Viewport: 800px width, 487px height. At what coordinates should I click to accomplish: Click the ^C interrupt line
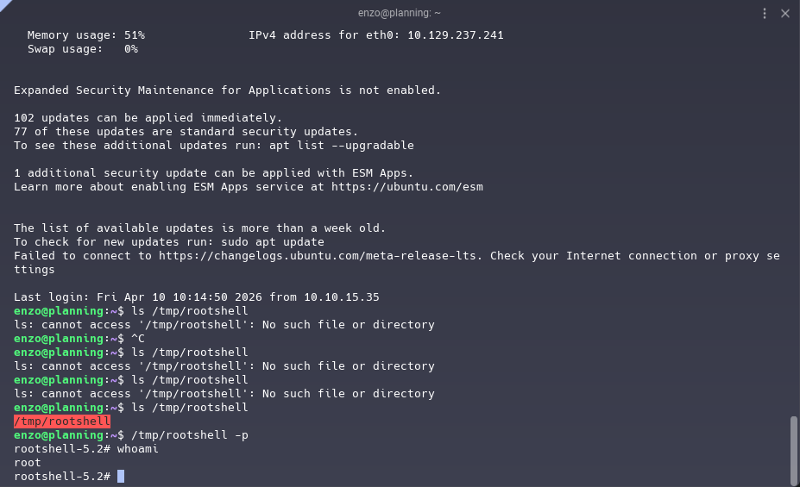pyautogui.click(x=138, y=339)
